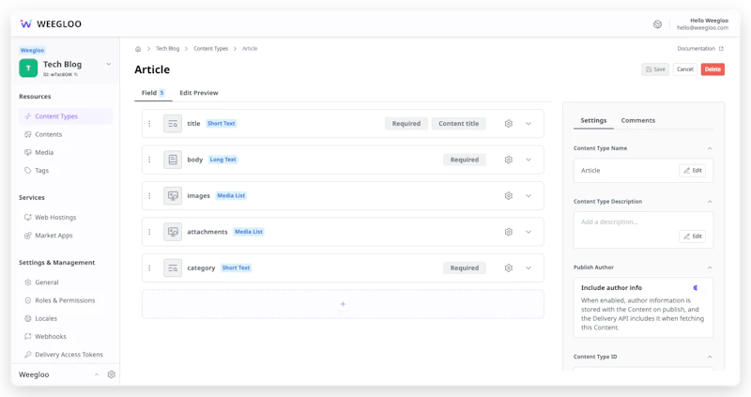
Task: Go to Tech Blog breadcrumb
Action: tap(168, 49)
